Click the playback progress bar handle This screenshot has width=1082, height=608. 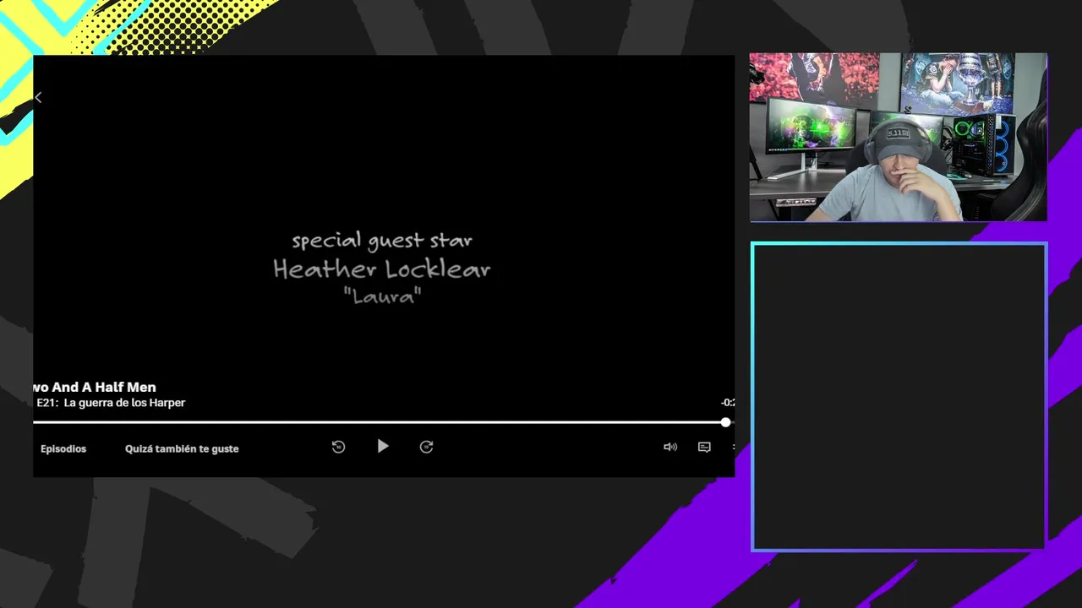coord(725,422)
